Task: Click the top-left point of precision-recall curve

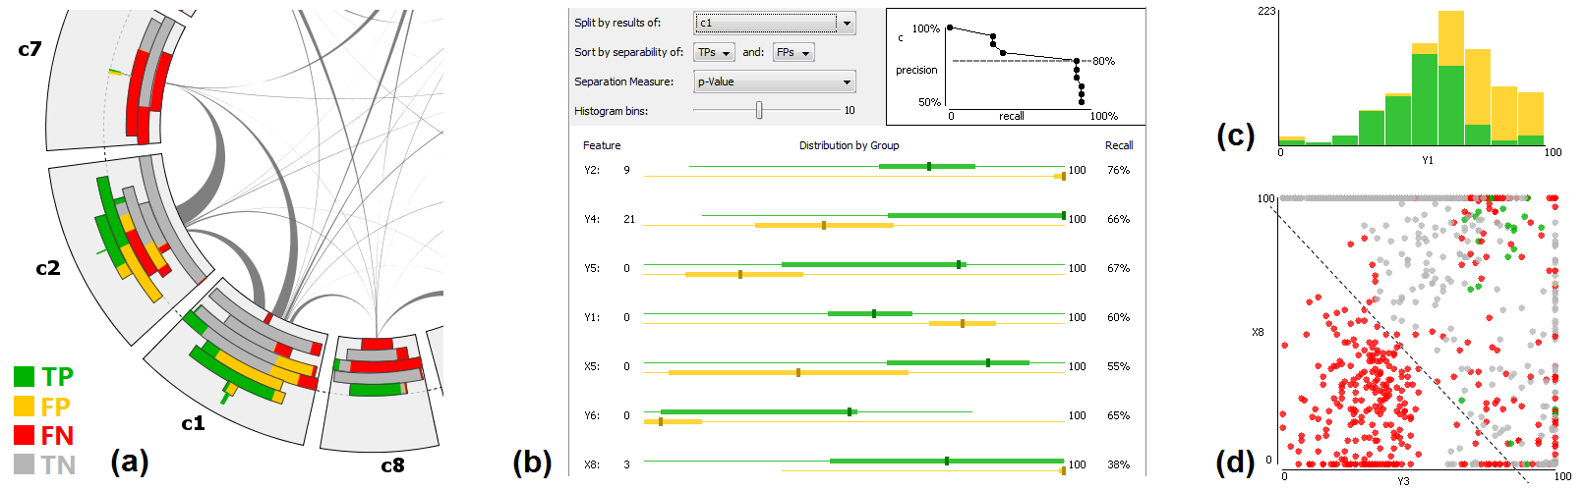Action: (x=949, y=28)
